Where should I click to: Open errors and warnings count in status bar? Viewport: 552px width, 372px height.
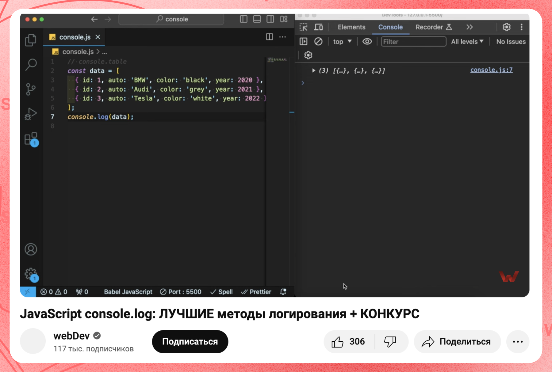point(54,292)
